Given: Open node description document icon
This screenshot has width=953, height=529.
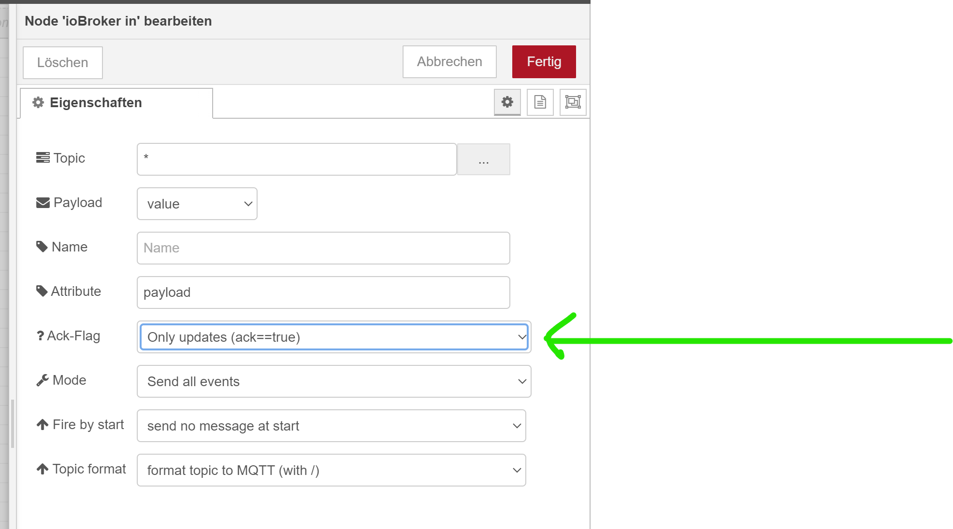Looking at the screenshot, I should click(540, 102).
